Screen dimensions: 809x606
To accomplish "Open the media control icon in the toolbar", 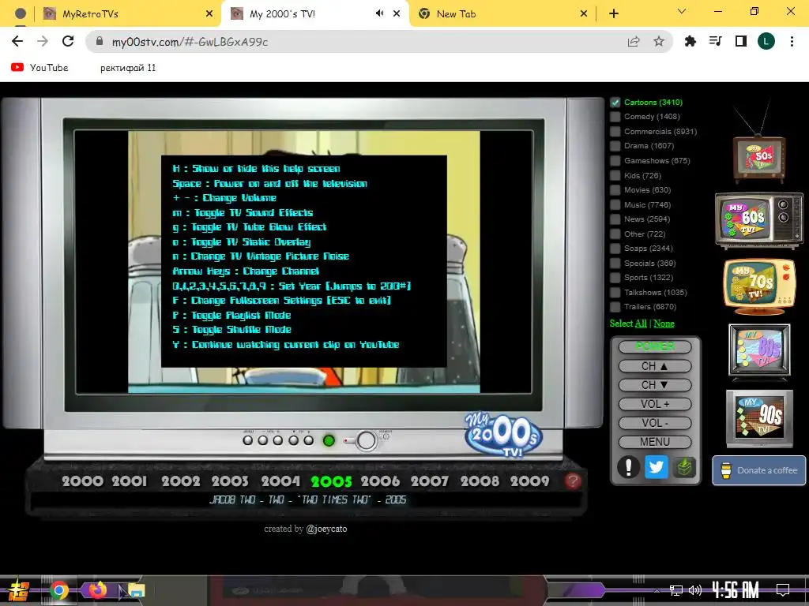I will 716,41.
